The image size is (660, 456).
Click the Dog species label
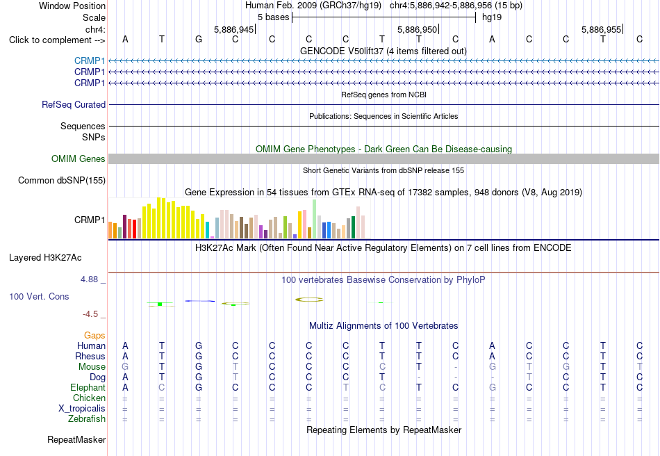point(97,377)
